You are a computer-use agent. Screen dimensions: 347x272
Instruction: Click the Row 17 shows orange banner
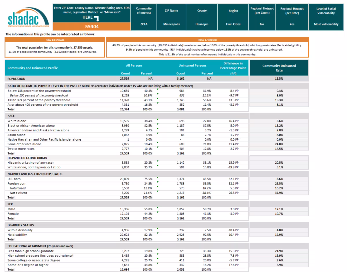click(208, 39)
